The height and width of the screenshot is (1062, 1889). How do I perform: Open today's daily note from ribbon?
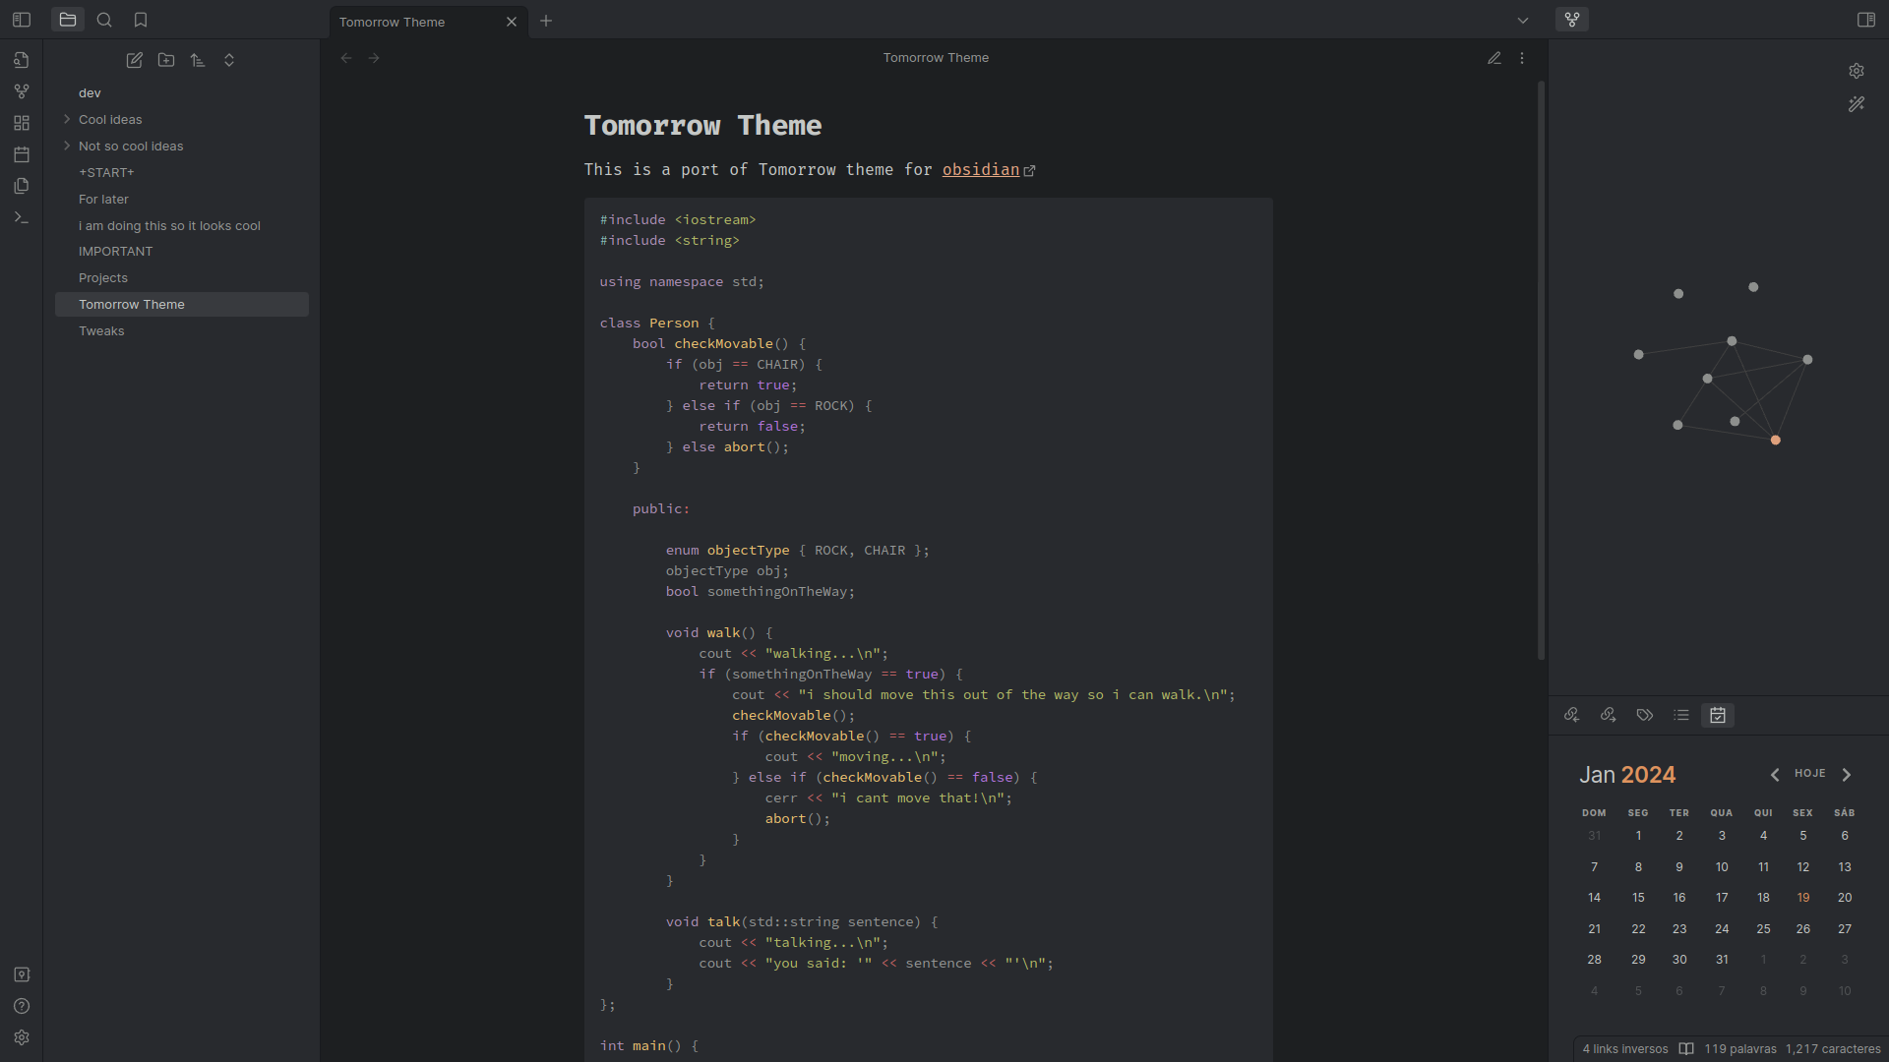coord(22,154)
